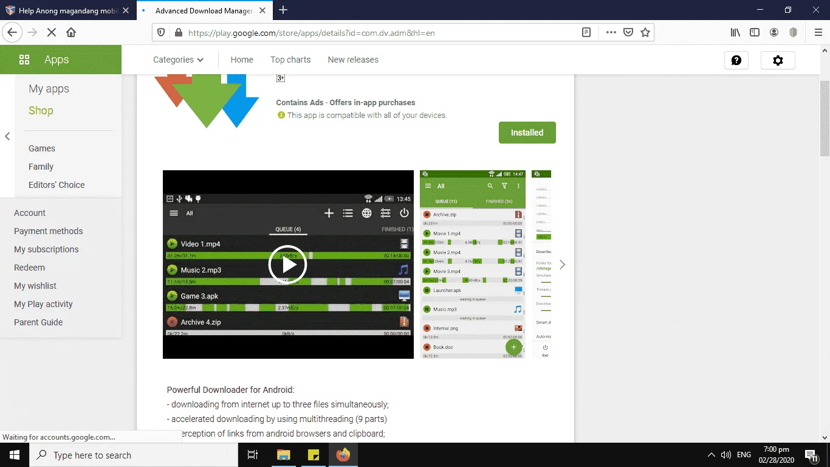This screenshot has height=467, width=830.
Task: Click the 'Powerful Downloader for Android:' text
Action: point(230,390)
